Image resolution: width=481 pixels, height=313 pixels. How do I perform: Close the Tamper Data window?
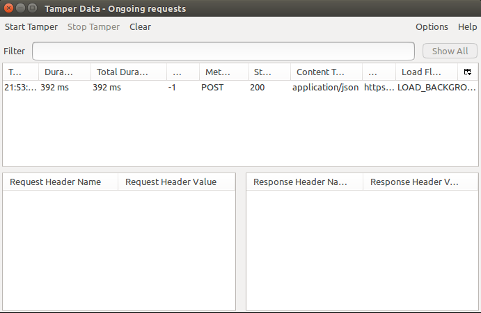[x=8, y=8]
